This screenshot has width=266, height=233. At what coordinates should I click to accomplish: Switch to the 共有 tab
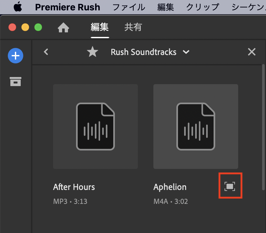133,28
